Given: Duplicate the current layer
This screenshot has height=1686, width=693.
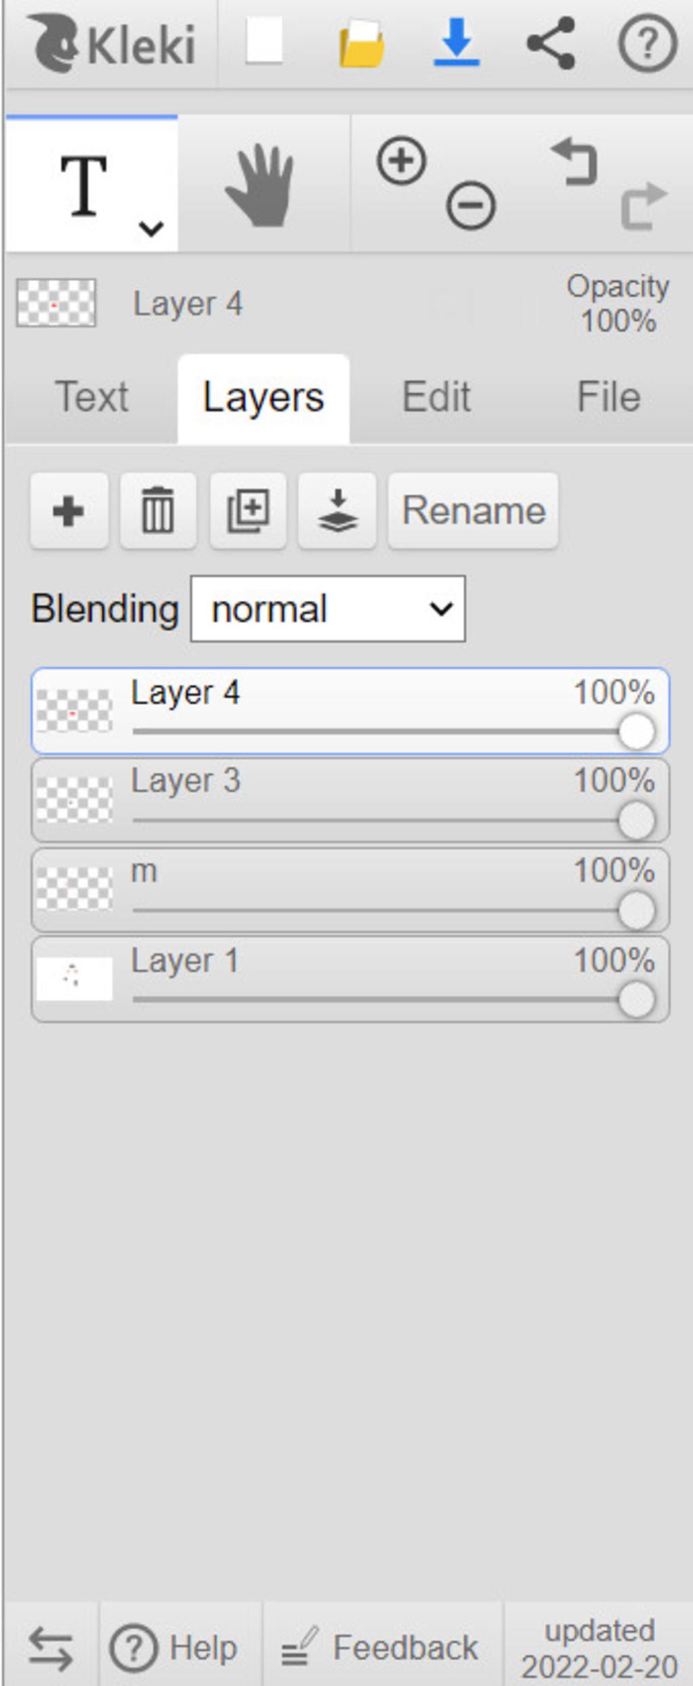Looking at the screenshot, I should click(248, 511).
